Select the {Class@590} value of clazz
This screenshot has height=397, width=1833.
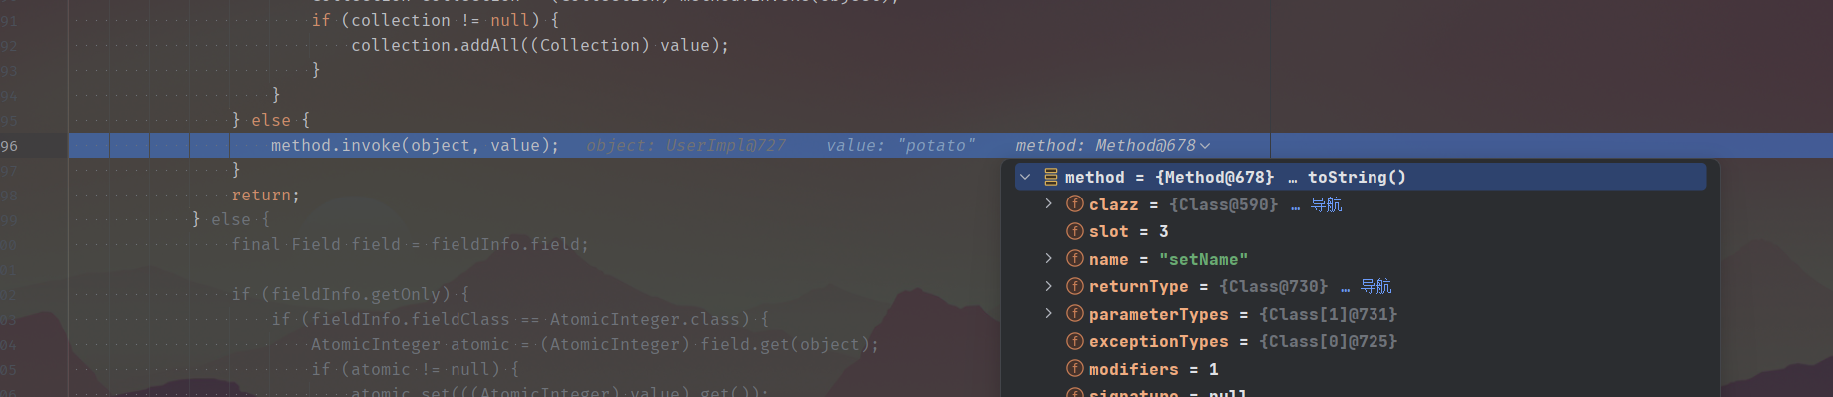pos(1223,204)
